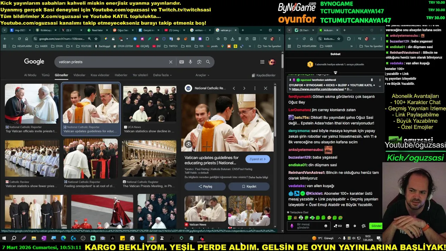Image resolution: width=446 pixels, height=251 pixels.
Task: Show hidden bookmarks in the Kick window
Action: tap(351, 46)
